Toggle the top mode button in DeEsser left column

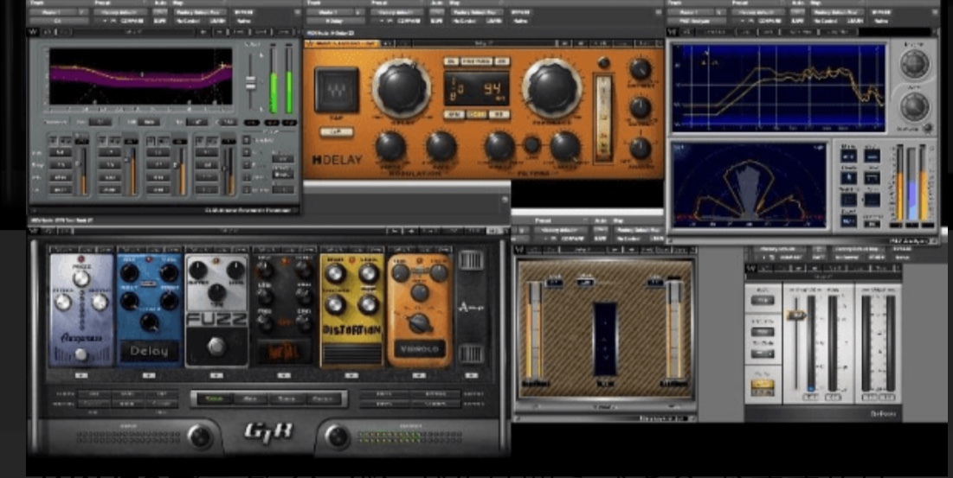[763, 300]
